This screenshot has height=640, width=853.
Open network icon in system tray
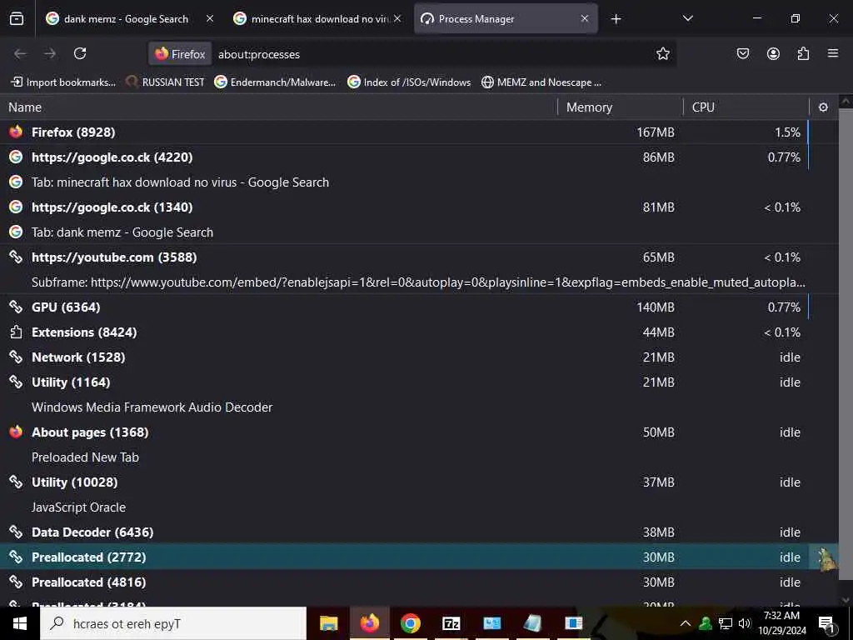tap(726, 623)
